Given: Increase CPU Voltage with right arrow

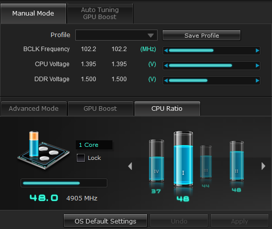Looking at the screenshot, I should [x=257, y=66].
